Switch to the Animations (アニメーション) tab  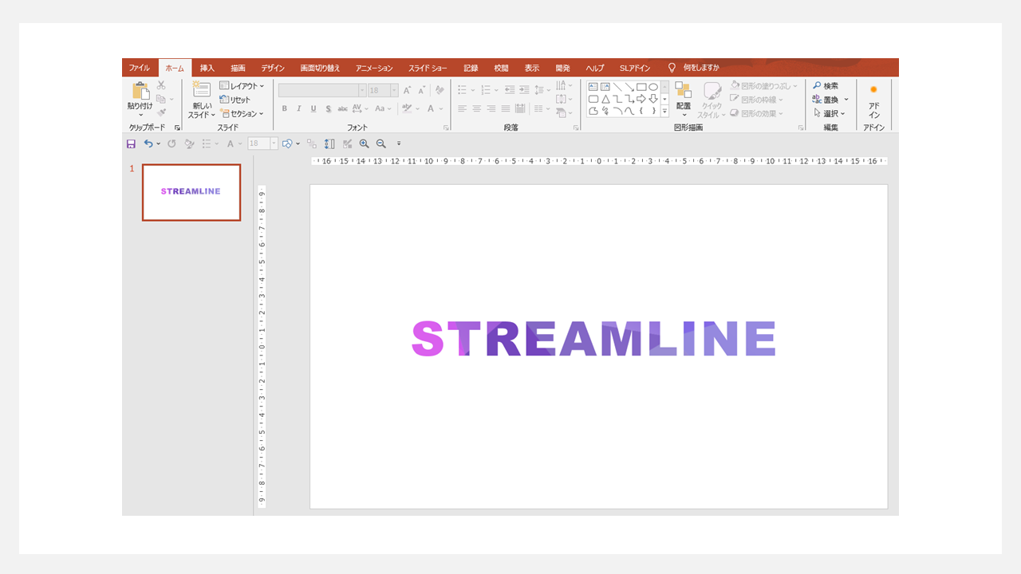[374, 68]
